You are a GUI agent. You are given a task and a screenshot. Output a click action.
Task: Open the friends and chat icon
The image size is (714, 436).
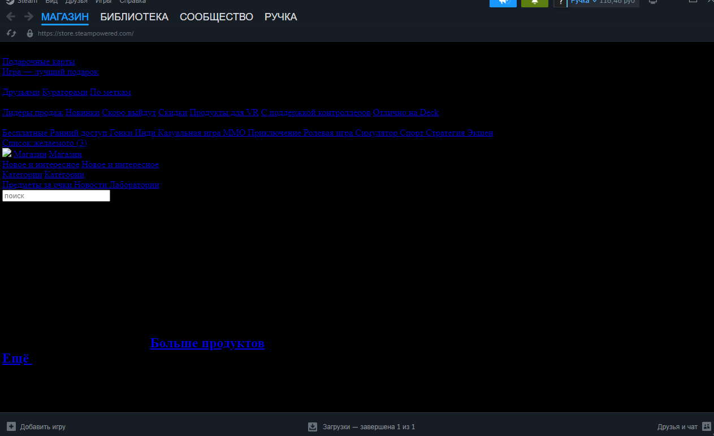[707, 426]
